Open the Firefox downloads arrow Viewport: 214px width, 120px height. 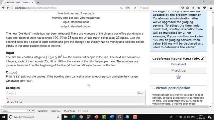[193, 8]
